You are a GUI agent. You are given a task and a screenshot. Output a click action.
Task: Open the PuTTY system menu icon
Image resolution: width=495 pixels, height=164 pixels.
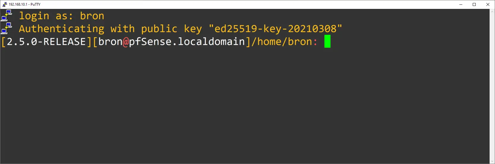(x=4, y=4)
